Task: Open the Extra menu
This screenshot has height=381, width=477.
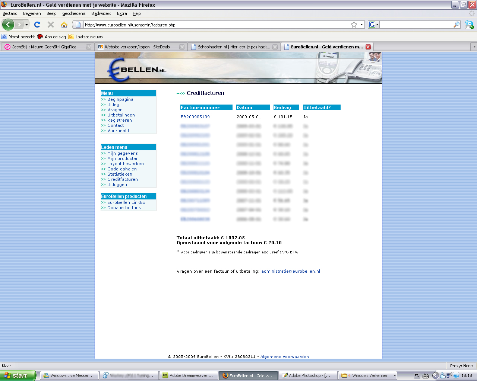Action: point(122,13)
